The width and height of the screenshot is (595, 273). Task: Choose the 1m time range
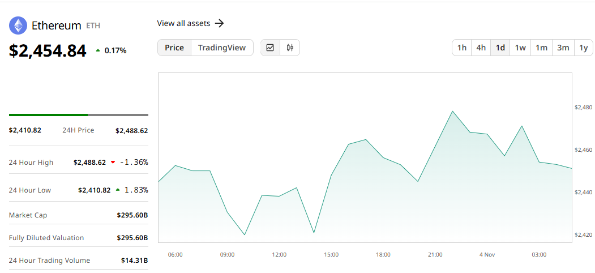pyautogui.click(x=541, y=48)
